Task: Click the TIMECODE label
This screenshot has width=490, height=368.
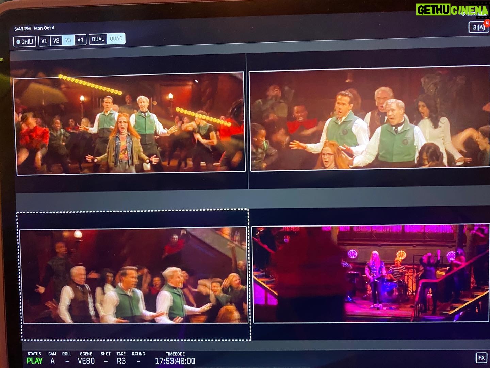Action: pos(175,354)
